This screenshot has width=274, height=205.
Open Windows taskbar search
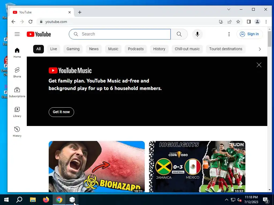click(19, 200)
